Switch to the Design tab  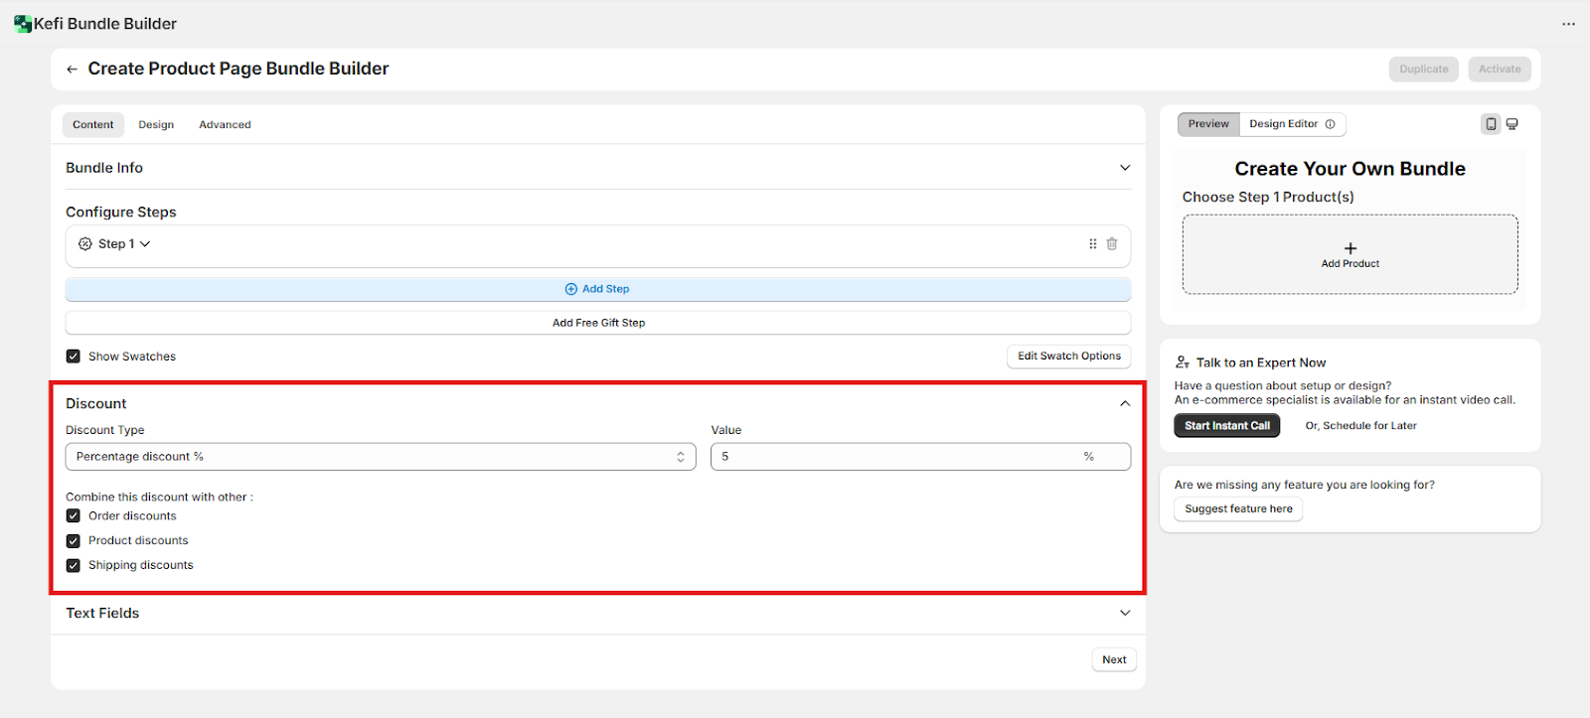click(x=156, y=125)
